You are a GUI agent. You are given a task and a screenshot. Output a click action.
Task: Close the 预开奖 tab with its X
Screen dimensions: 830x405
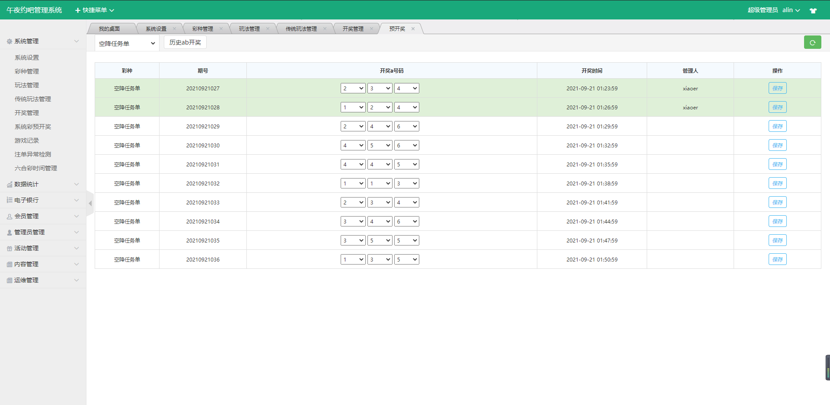coord(413,29)
